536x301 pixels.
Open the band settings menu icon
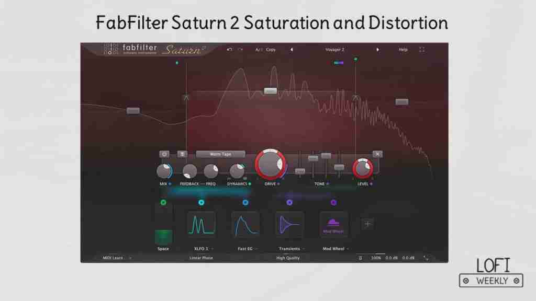tap(182, 154)
